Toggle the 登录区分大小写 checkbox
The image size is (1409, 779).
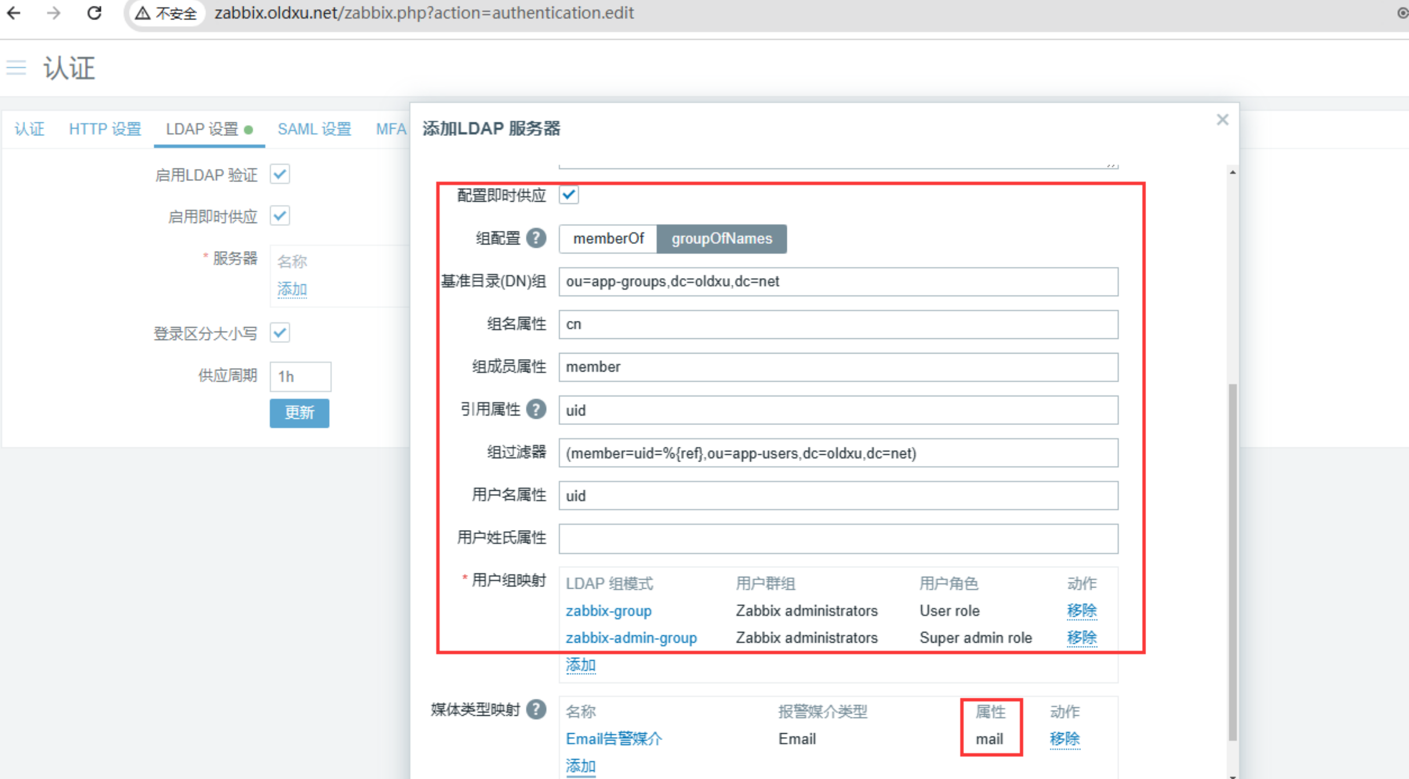(280, 333)
